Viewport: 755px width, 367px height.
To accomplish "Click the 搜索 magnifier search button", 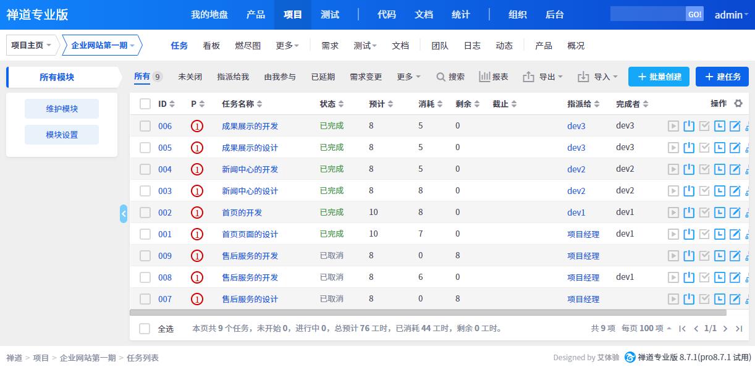I will coord(450,77).
